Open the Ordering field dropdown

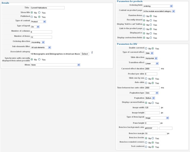tap(158, 6)
